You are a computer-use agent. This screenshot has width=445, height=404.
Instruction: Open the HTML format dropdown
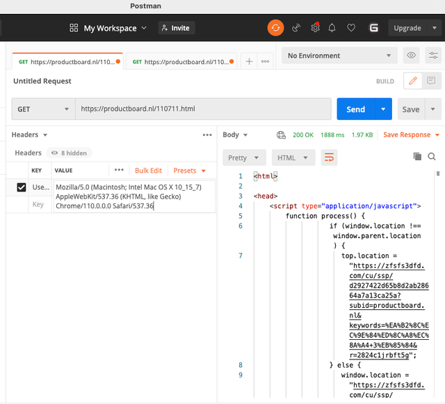tap(293, 157)
